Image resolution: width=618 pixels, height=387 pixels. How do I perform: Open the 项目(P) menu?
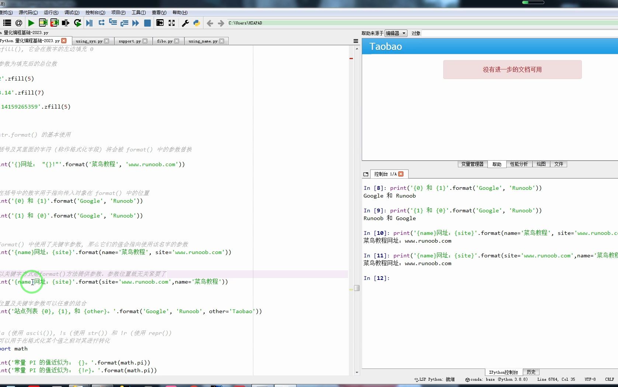(x=118, y=13)
